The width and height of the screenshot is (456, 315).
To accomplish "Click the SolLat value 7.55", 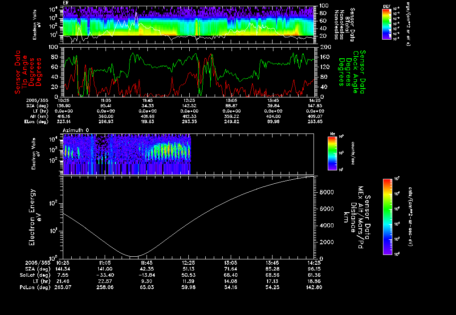I will [62, 275].
